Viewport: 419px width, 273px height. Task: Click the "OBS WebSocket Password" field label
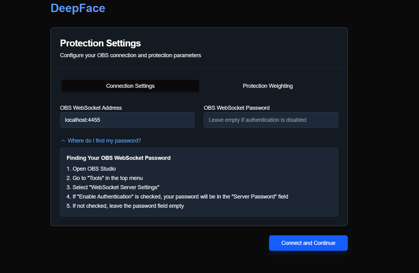click(237, 108)
